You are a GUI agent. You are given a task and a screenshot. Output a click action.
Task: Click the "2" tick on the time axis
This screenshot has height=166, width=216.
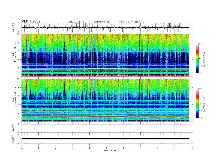(x=56, y=148)
